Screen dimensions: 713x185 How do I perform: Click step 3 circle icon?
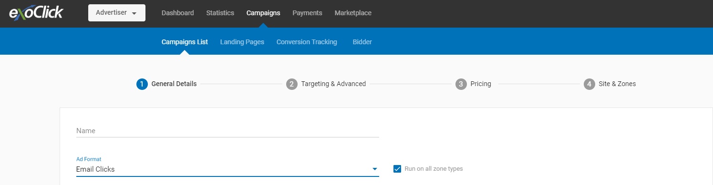(461, 84)
